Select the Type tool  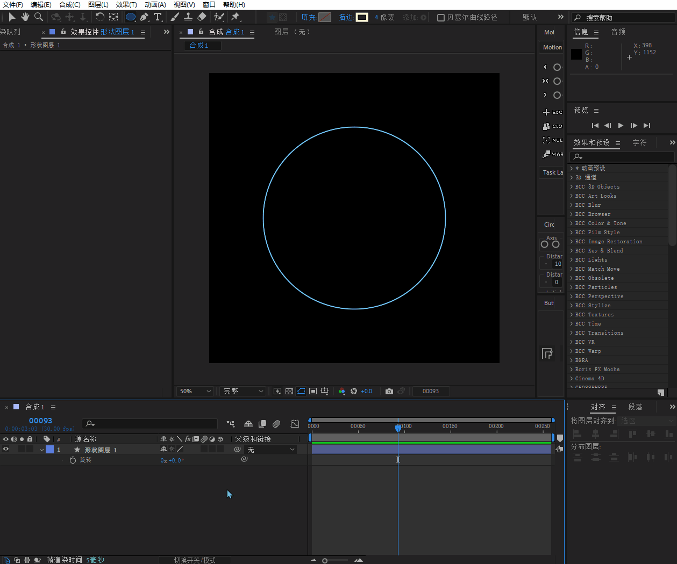pyautogui.click(x=158, y=17)
